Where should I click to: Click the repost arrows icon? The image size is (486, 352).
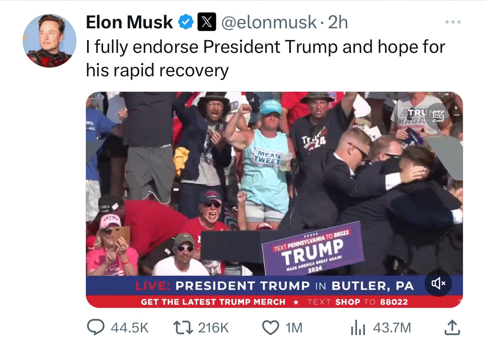click(x=184, y=327)
